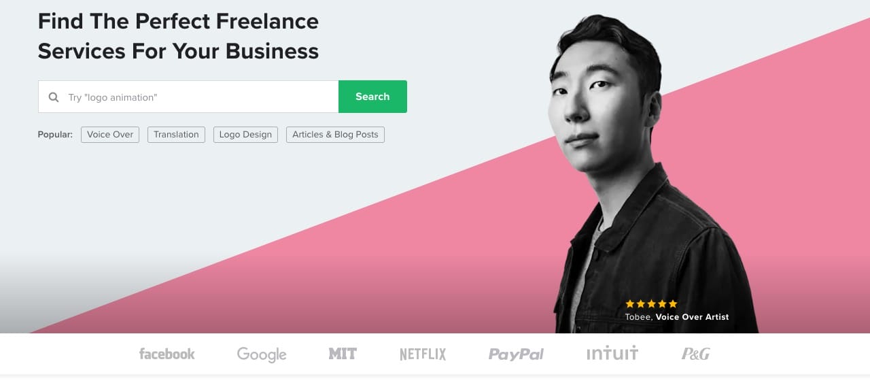870x381 pixels.
Task: Click the magnifying glass search icon
Action: tap(54, 97)
